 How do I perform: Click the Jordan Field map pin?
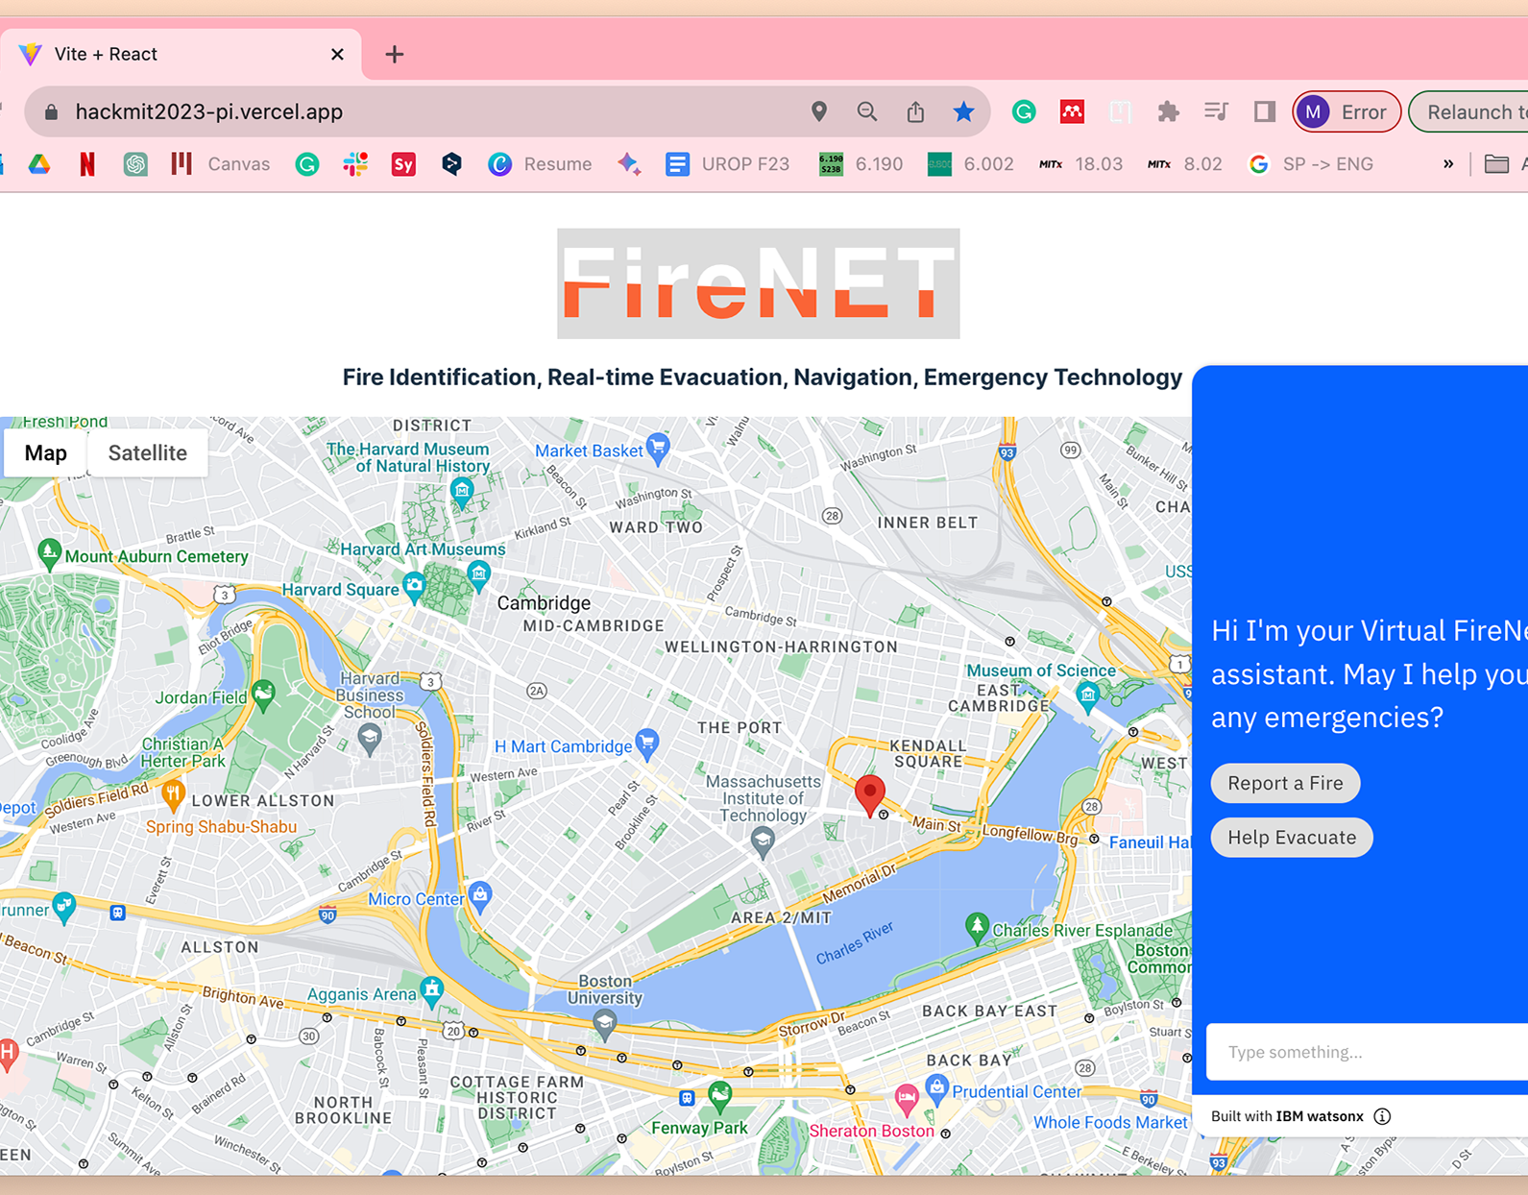click(x=263, y=695)
